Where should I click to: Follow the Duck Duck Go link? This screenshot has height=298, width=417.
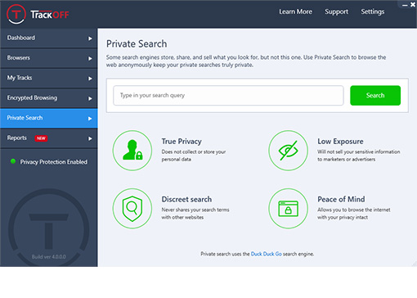pyautogui.click(x=266, y=254)
